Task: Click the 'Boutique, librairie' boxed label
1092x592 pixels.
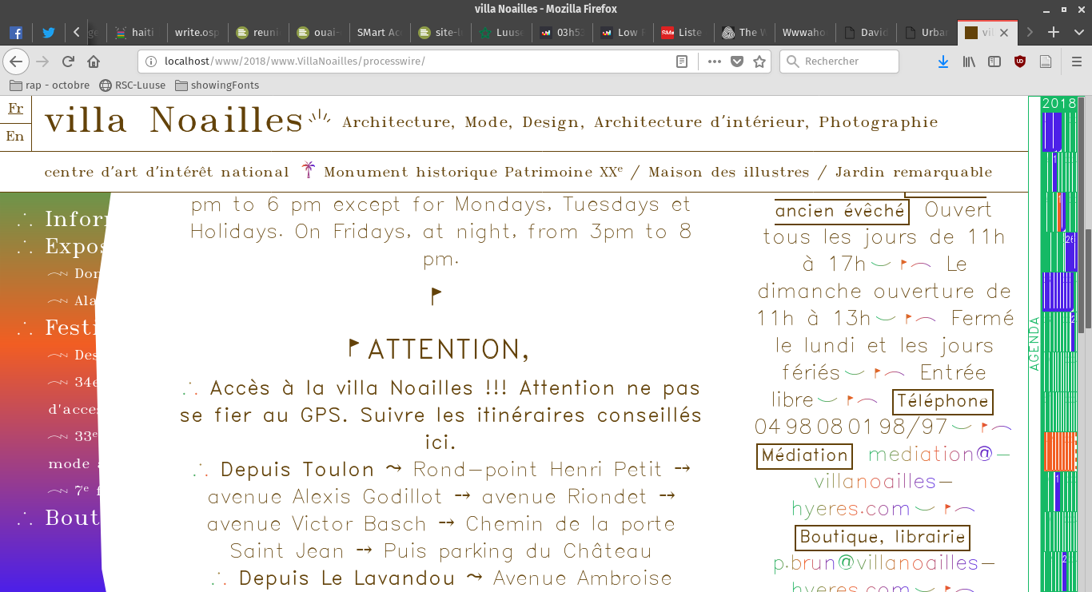Action: pyautogui.click(x=882, y=538)
